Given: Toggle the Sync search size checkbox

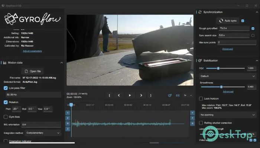Looking at the screenshot, I should pyautogui.click(x=253, y=36).
